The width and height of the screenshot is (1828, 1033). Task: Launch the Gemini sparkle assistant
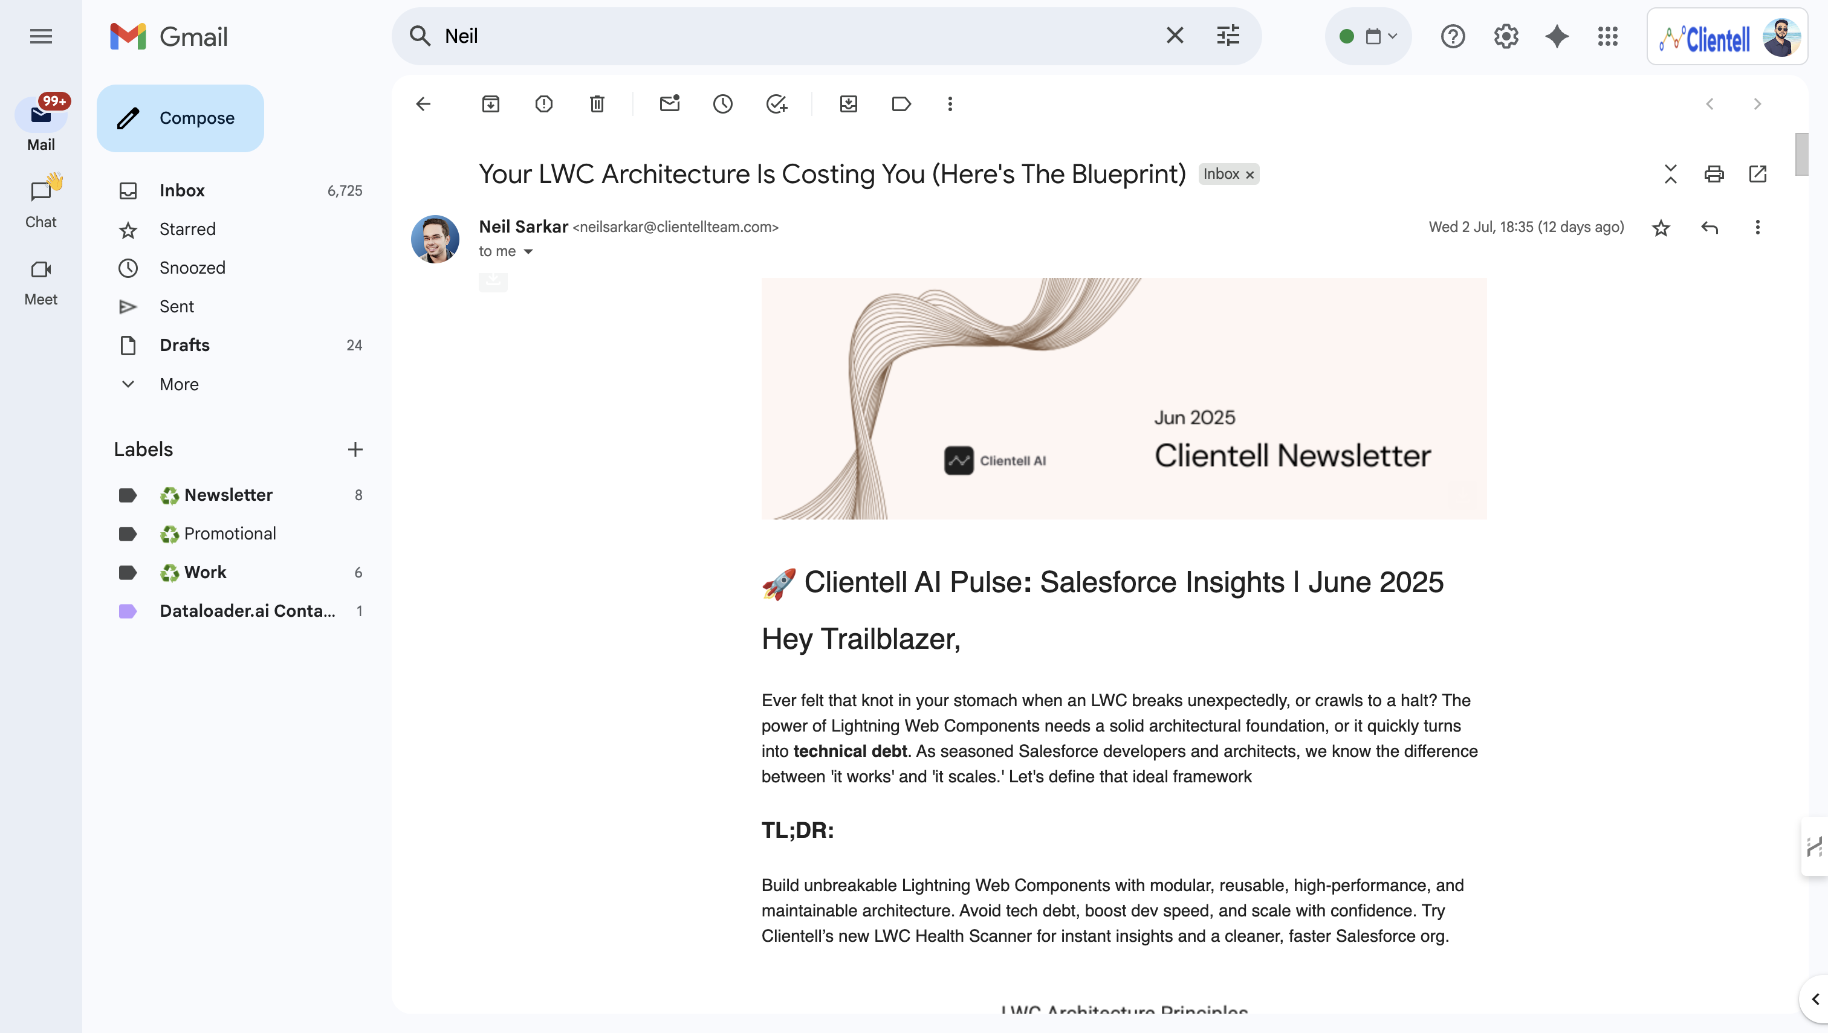(1557, 36)
